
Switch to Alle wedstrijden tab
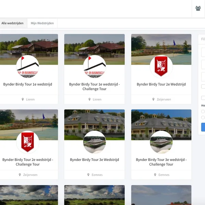tap(12, 23)
